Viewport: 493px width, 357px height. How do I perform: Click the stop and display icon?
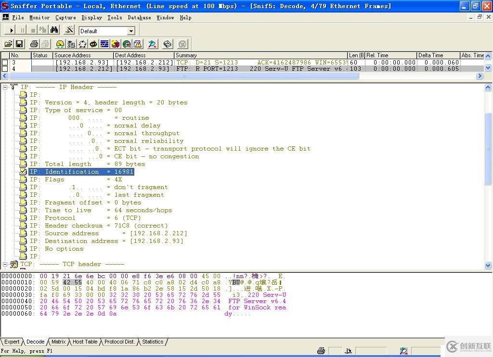[x=43, y=30]
